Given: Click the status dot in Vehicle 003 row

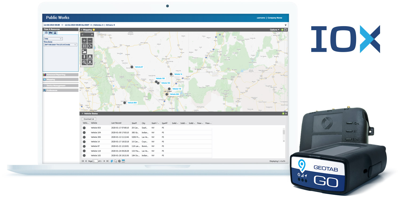Looking at the screenshot, I should click(84, 128).
